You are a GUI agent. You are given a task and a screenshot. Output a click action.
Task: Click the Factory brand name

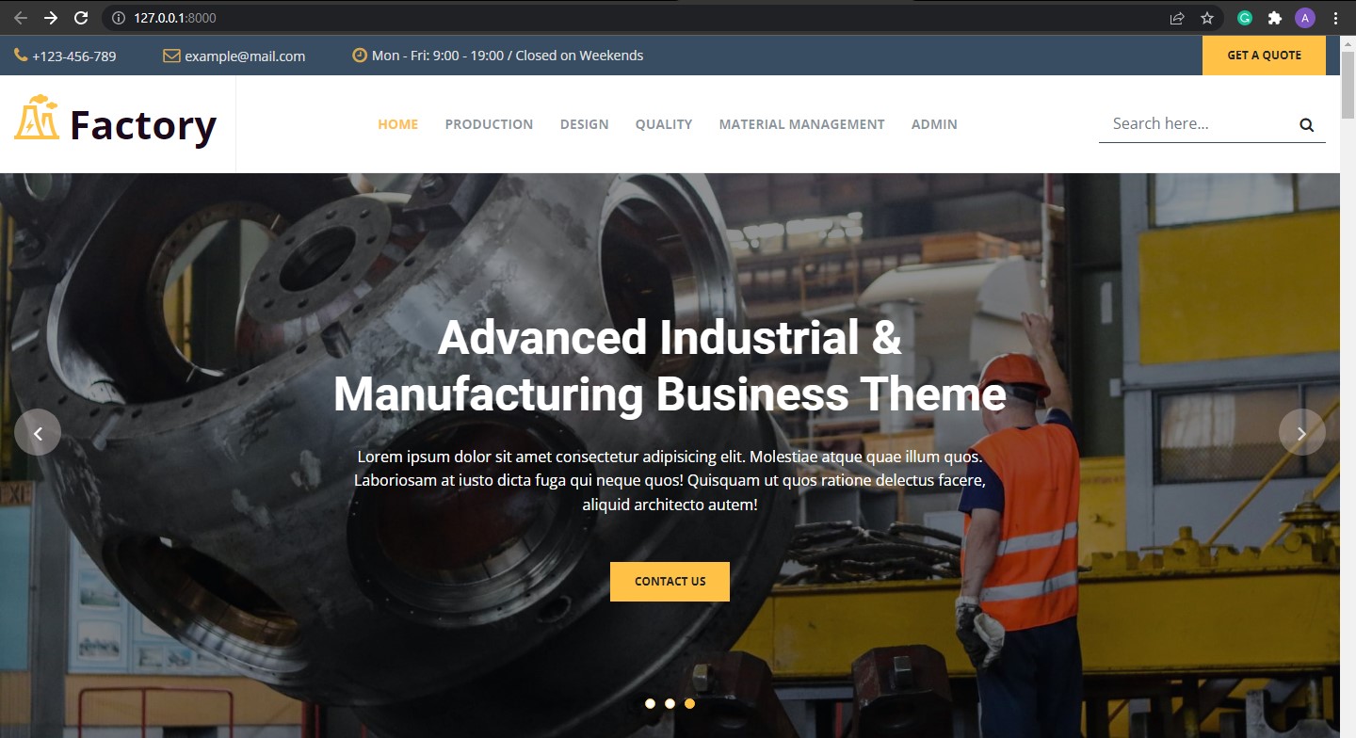(x=143, y=125)
